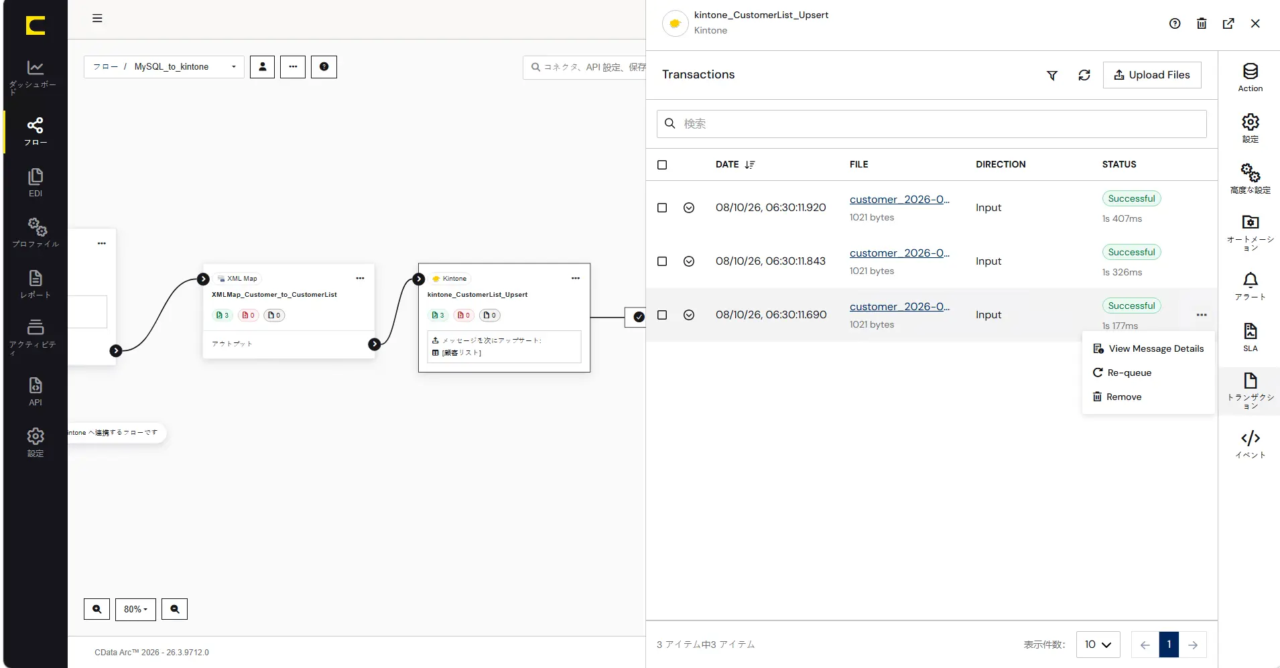Open the API section in the sidebar

(x=35, y=391)
